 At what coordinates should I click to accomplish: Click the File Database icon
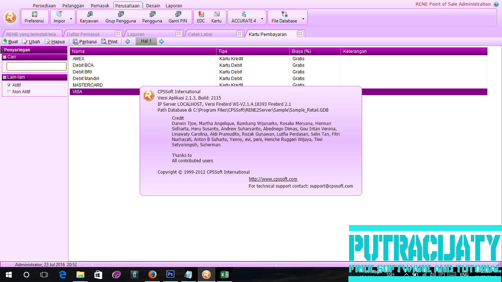click(284, 17)
